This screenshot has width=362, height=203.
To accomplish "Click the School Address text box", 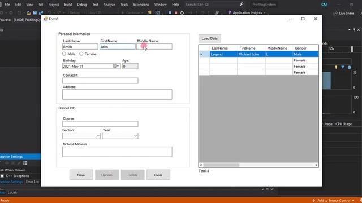I will click(117, 152).
